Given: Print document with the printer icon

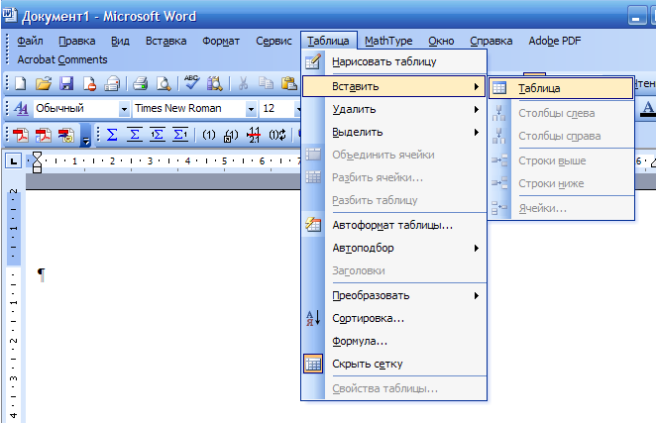Looking at the screenshot, I should (x=140, y=83).
